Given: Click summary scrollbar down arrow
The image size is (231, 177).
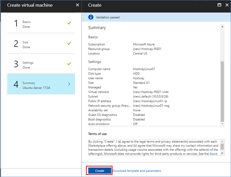Looking at the screenshot, I should tap(222, 124).
